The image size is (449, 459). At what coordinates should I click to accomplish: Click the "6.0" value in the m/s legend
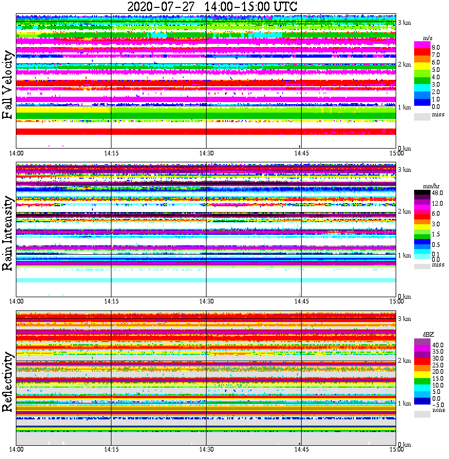[436, 62]
